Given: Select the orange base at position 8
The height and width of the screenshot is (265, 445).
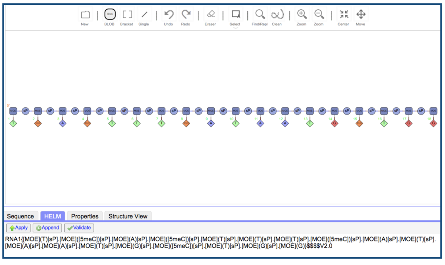Looking at the screenshot, I should click(x=186, y=124).
